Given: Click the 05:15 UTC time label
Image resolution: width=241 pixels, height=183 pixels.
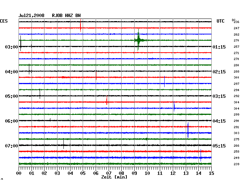Looking at the screenshot, I should click(x=219, y=146).
